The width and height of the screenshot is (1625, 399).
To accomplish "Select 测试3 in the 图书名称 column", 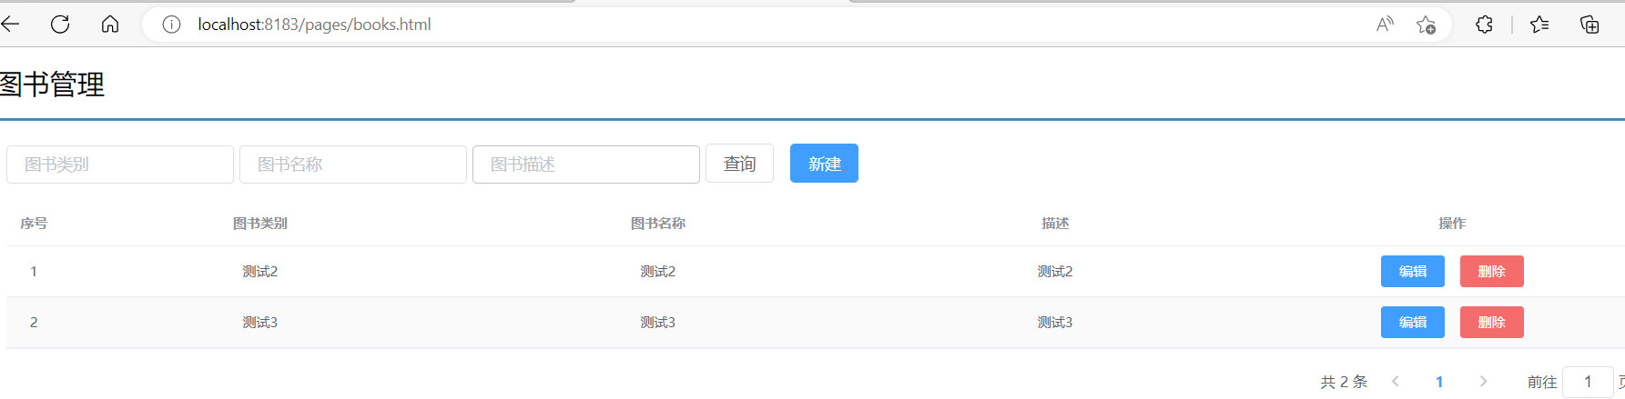I will pos(658,323).
